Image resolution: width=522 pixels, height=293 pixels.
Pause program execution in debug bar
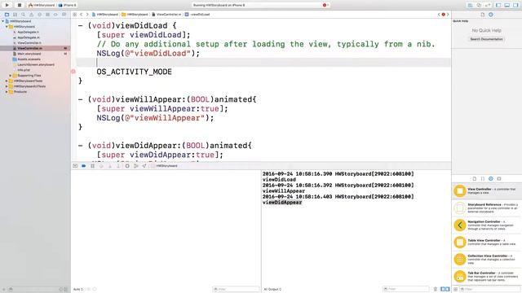tap(92, 166)
